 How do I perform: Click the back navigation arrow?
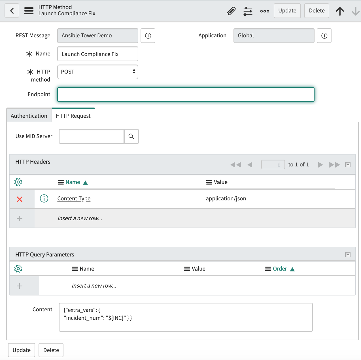coord(12,10)
